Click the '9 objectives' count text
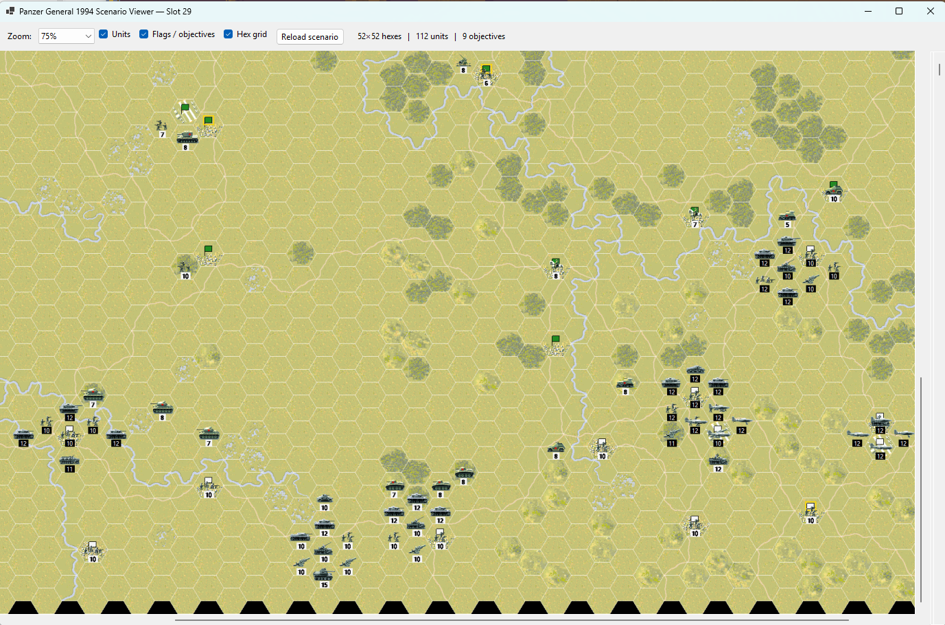Image resolution: width=945 pixels, height=625 pixels. (484, 36)
